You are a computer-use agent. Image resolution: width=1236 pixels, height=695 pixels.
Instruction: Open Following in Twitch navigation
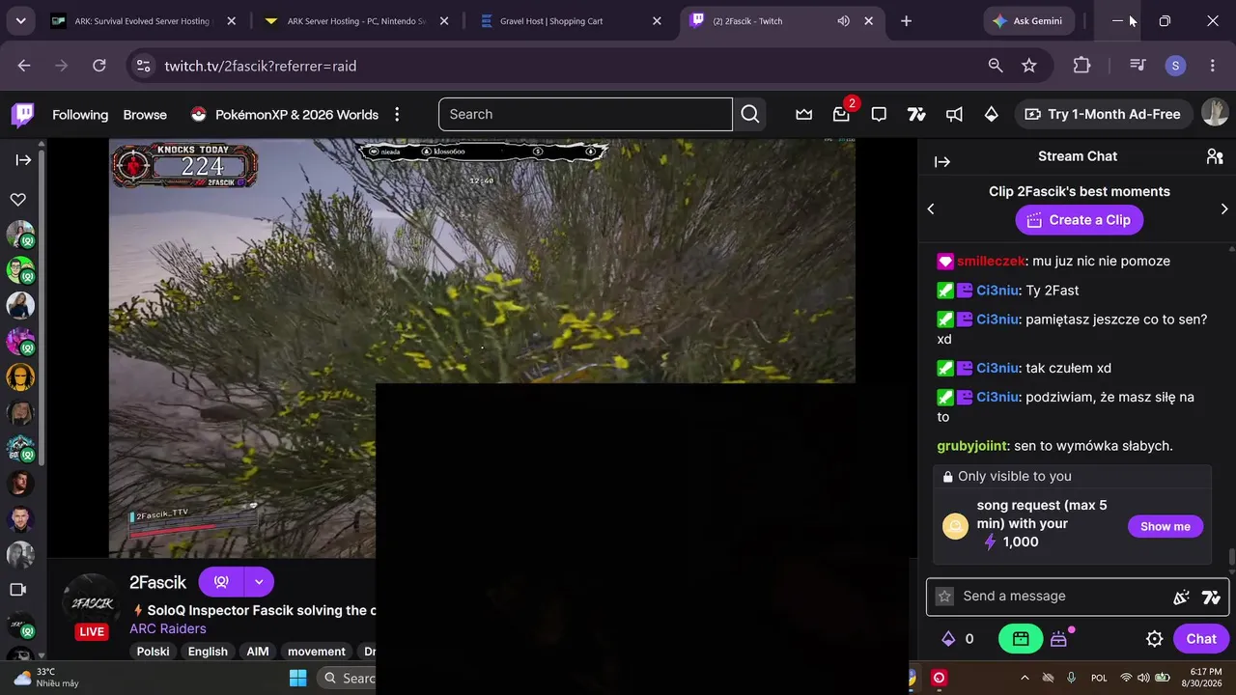pyautogui.click(x=80, y=115)
